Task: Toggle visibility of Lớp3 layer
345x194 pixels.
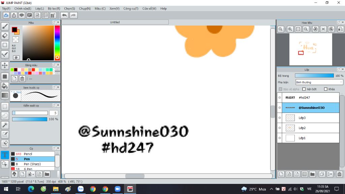Action: point(280,118)
